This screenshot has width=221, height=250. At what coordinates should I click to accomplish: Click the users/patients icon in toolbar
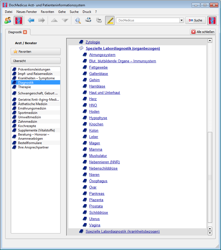coord(8,20)
